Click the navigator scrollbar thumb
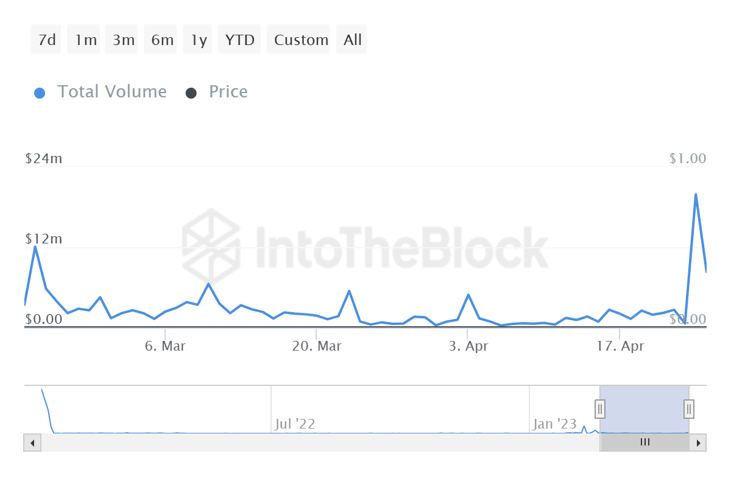The width and height of the screenshot is (731, 487). point(644,443)
